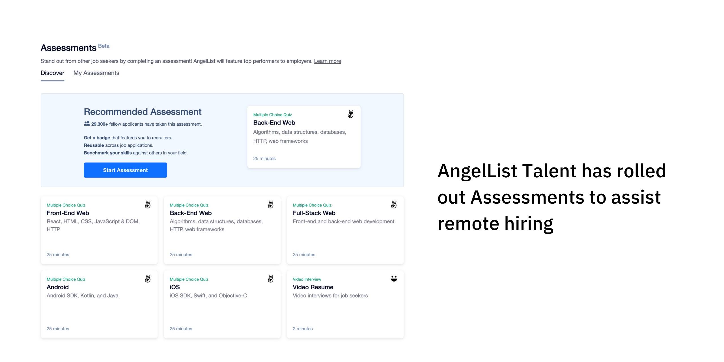
Task: Click 'Video interviews for job seekers' description
Action: click(x=330, y=296)
